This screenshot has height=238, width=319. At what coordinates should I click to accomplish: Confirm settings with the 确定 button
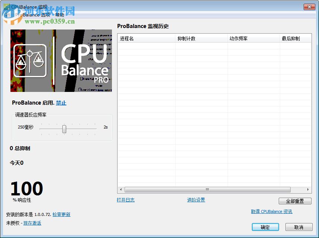tap(265, 227)
